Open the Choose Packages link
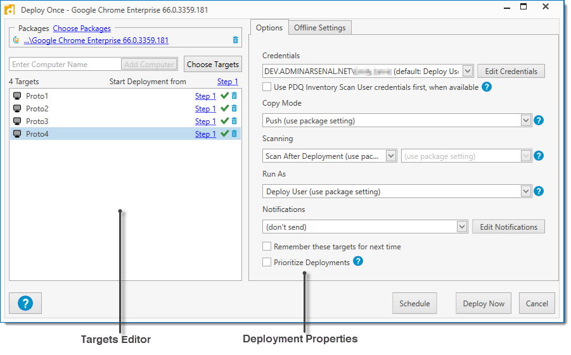 point(82,28)
